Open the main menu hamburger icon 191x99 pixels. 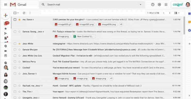tap(6, 5)
